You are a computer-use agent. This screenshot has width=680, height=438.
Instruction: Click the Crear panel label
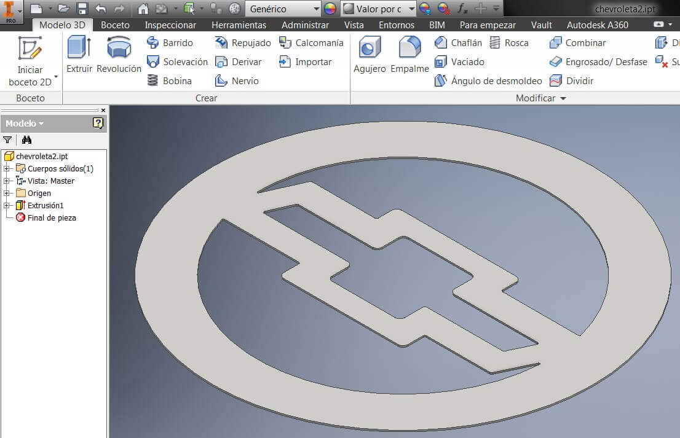click(x=206, y=98)
